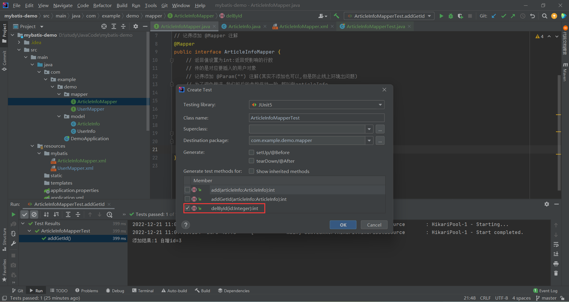569x302 pixels.
Task: Open Project panel settings gear
Action: coord(136,26)
